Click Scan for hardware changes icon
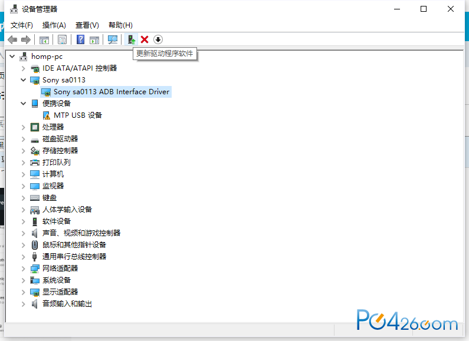Image resolution: width=469 pixels, height=341 pixels. coord(113,39)
